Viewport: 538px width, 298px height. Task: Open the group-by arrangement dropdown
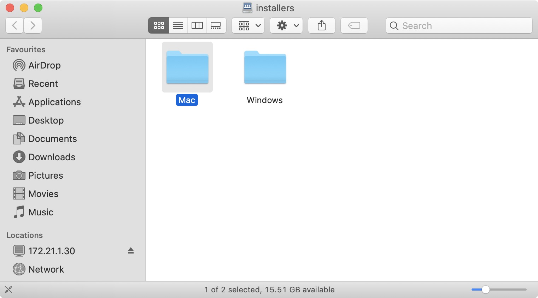248,25
